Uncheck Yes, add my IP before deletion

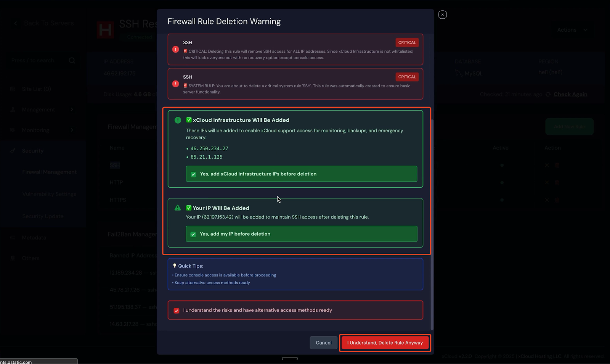193,234
